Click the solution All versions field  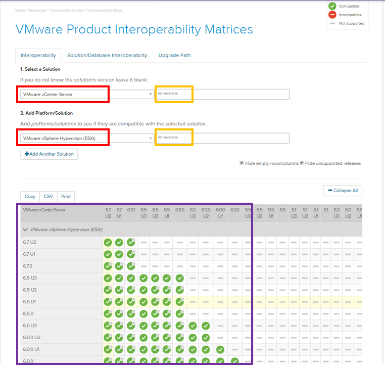coord(222,95)
